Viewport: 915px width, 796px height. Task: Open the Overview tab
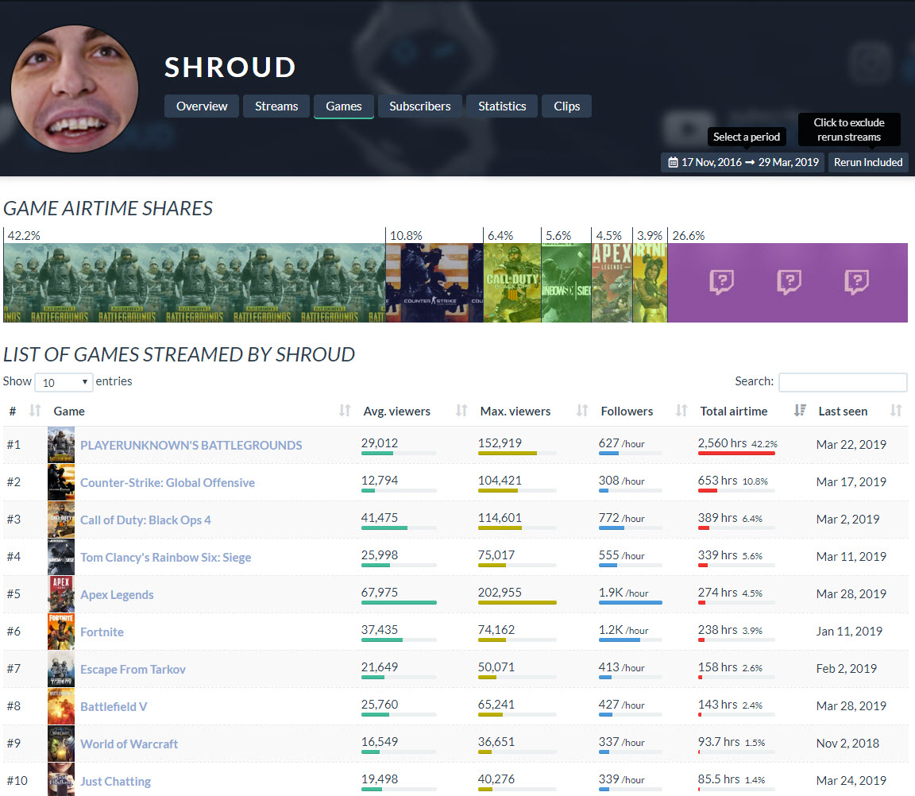click(x=201, y=106)
